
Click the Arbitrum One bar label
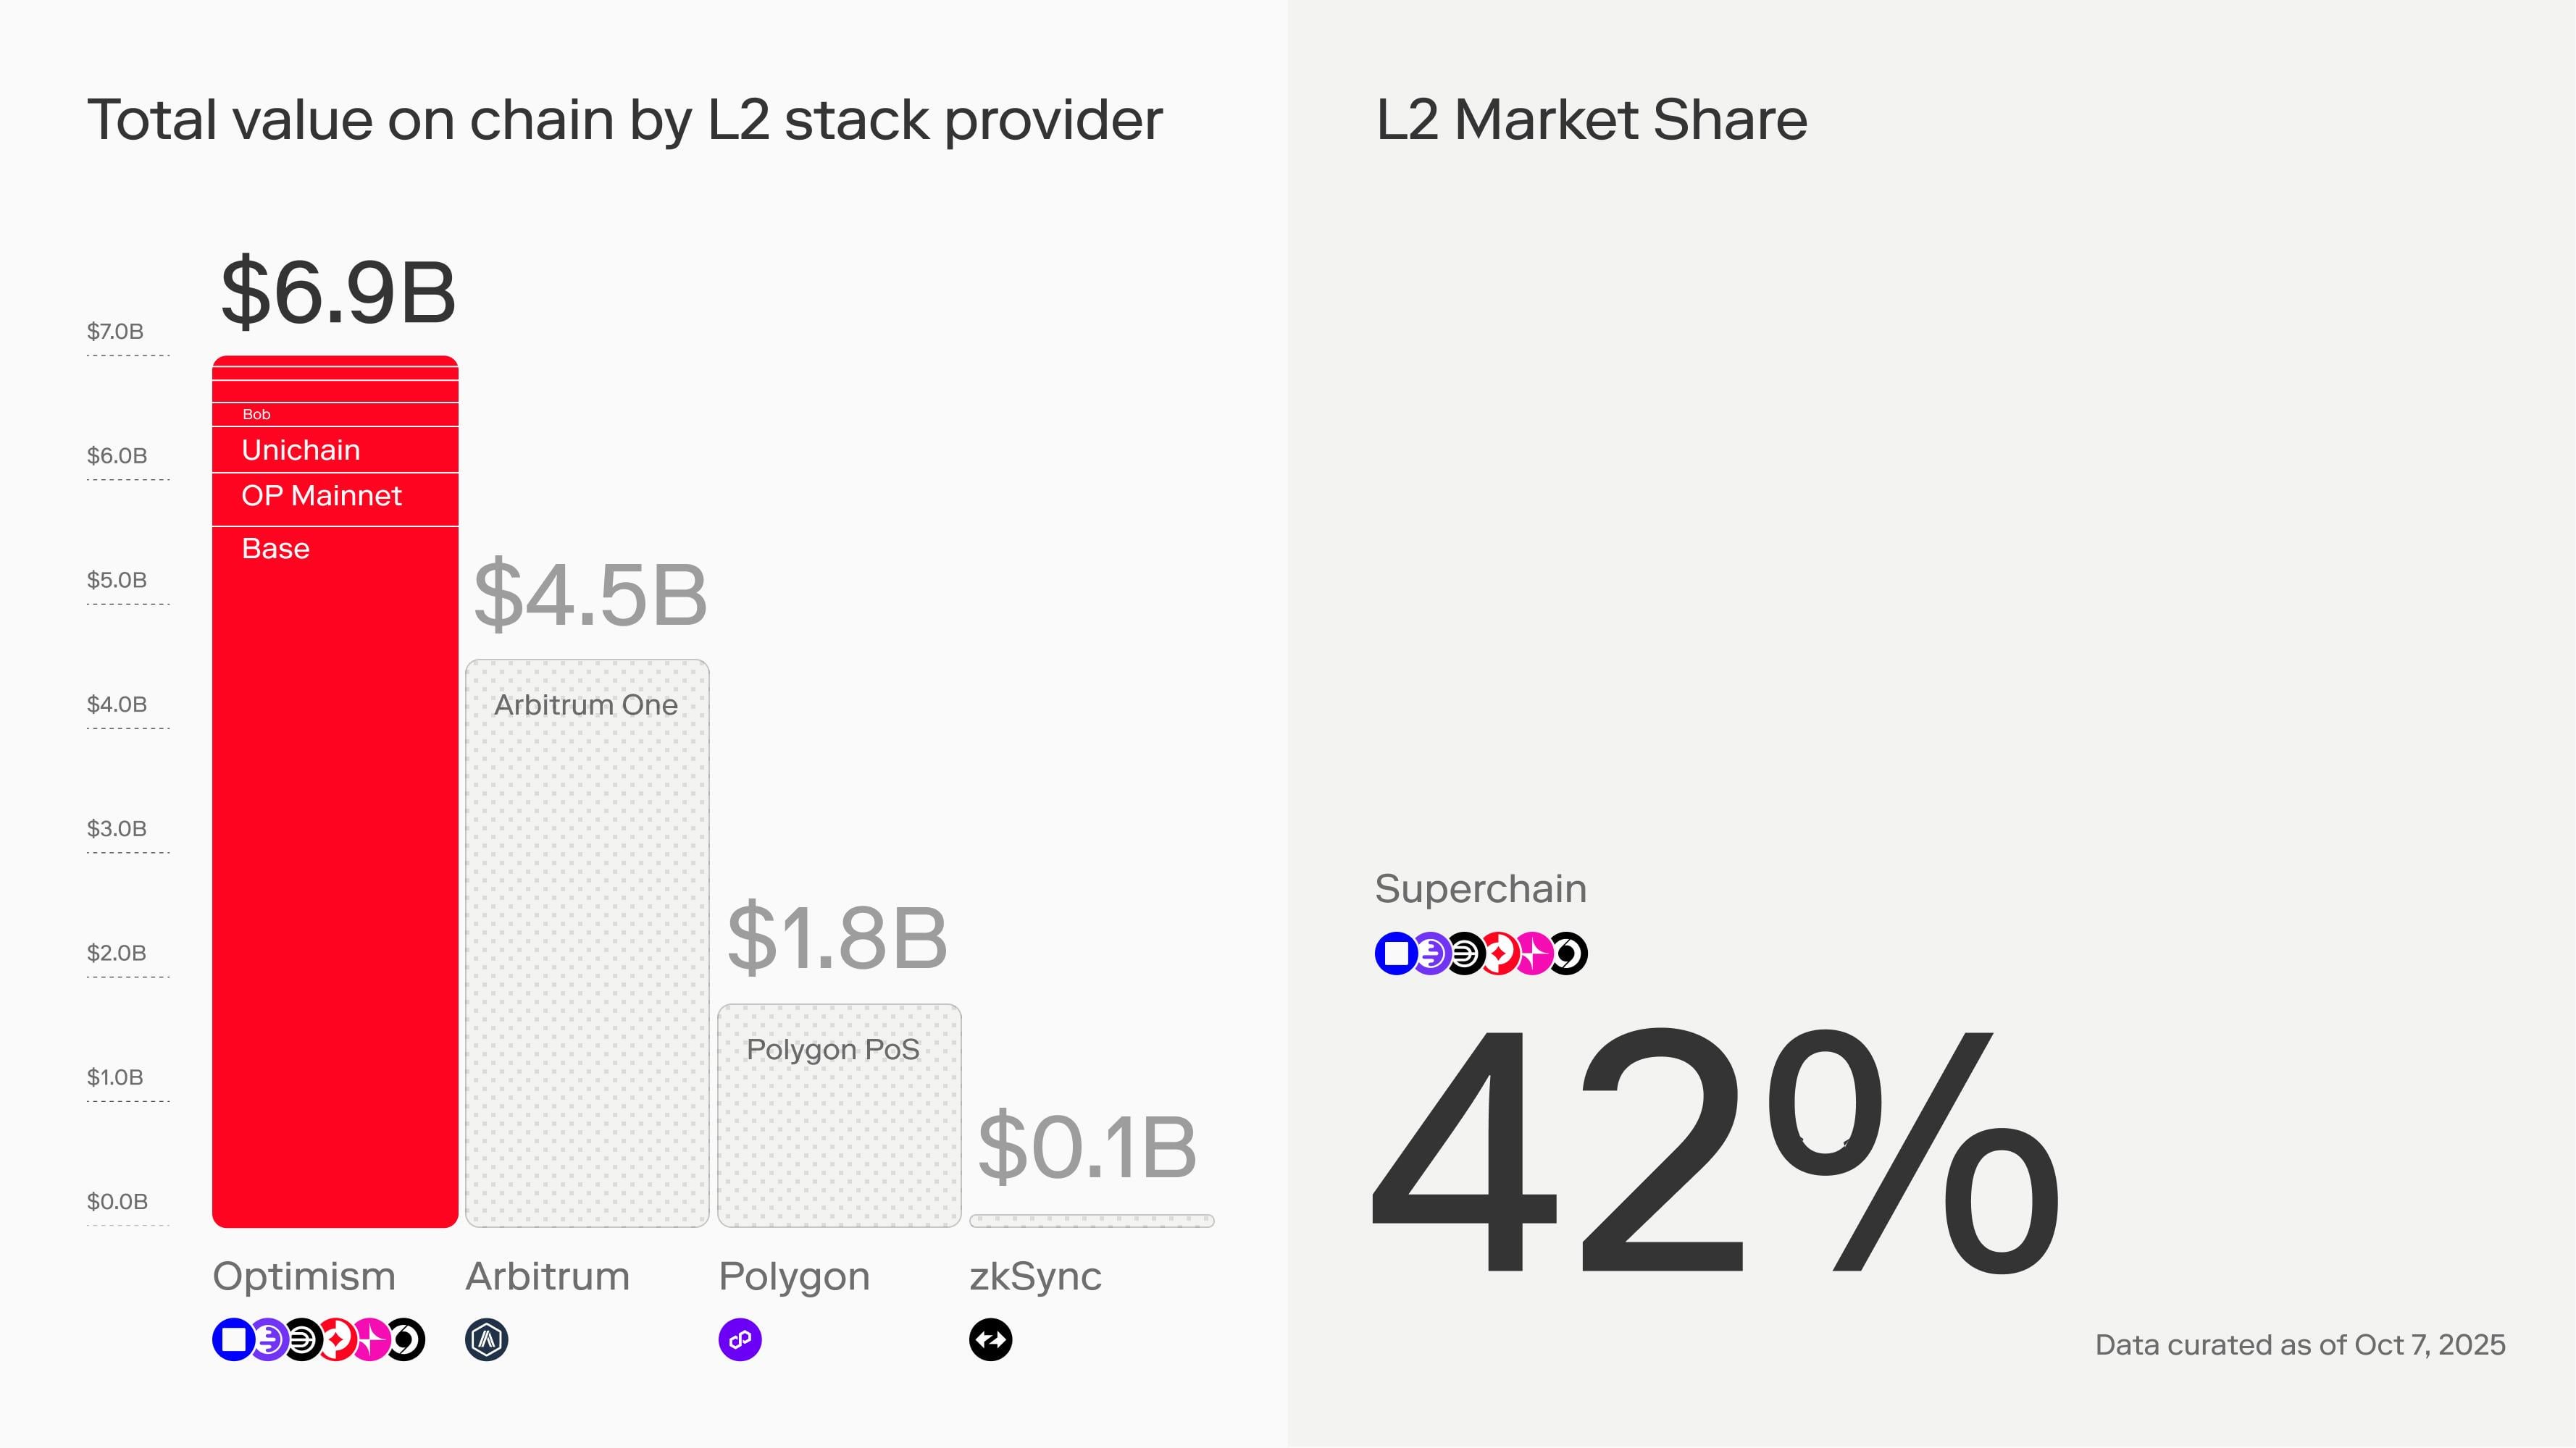(x=586, y=704)
